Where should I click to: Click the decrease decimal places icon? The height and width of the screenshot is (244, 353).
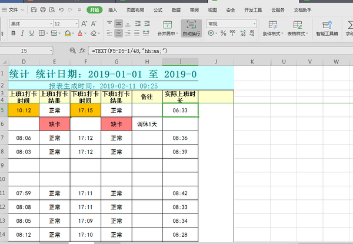(252, 34)
